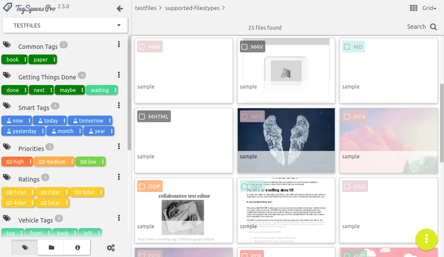
Task: Collapse the Getting Things Done group
Action: pyautogui.click(x=47, y=77)
